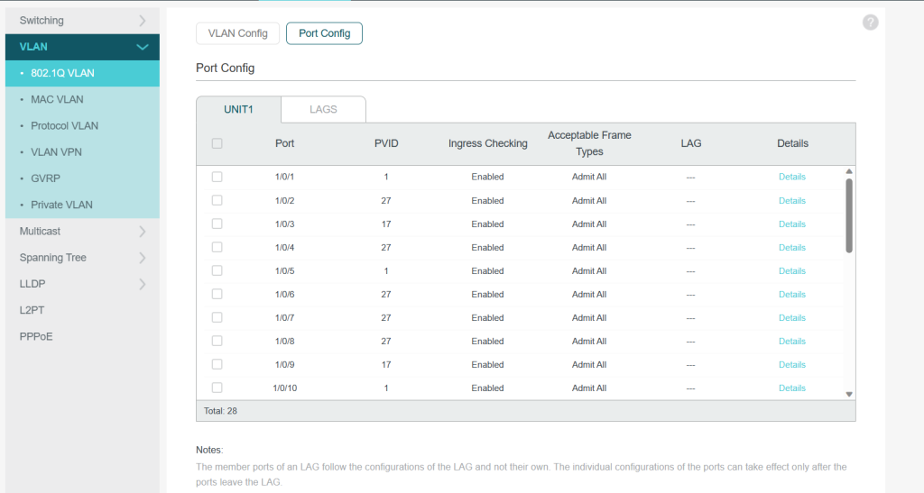The width and height of the screenshot is (924, 493).
Task: Select 802.1Q VLAN in sidebar
Action: pos(82,73)
